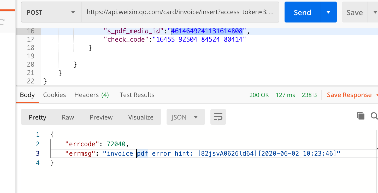
Task: Click the 200 OK status label
Action: click(x=259, y=95)
